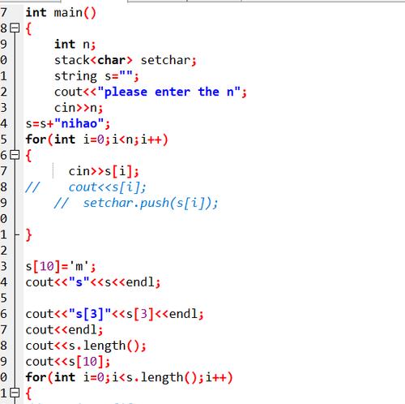Screen dimensions: 405x404
Task: Click the line 'cout<<endl;'
Action: coord(64,330)
